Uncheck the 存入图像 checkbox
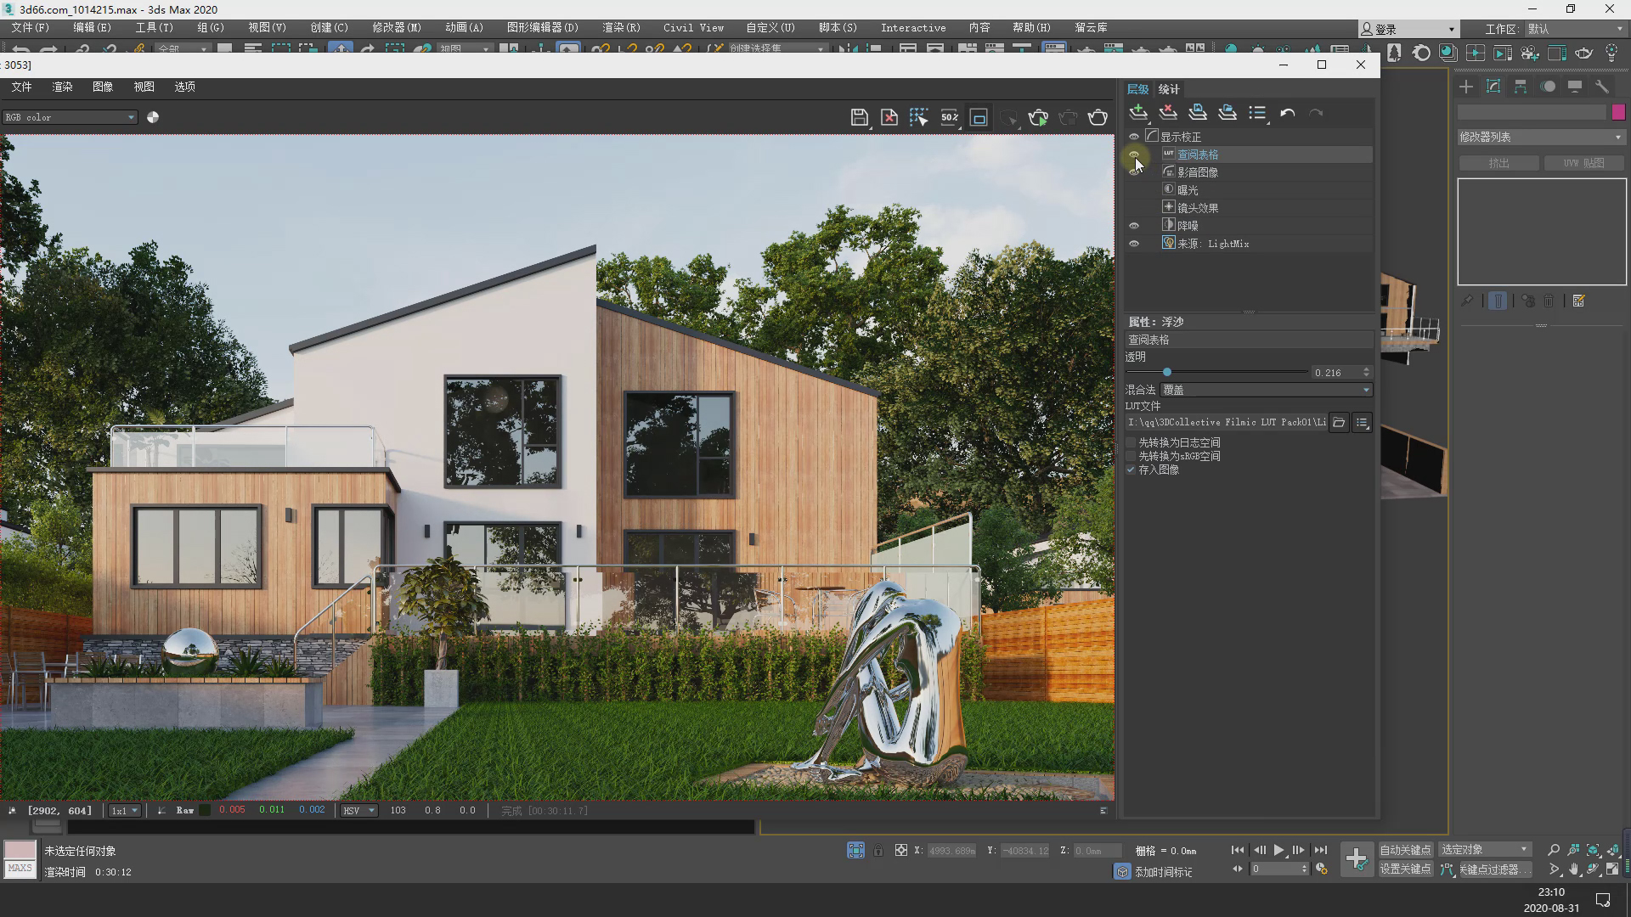The width and height of the screenshot is (1631, 917). point(1131,470)
